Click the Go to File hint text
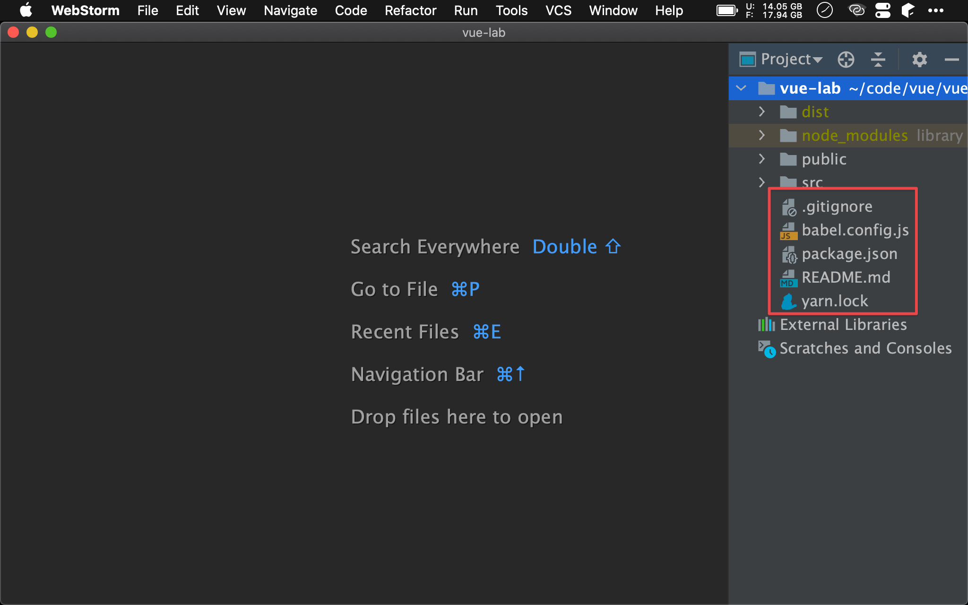This screenshot has height=605, width=968. point(394,289)
